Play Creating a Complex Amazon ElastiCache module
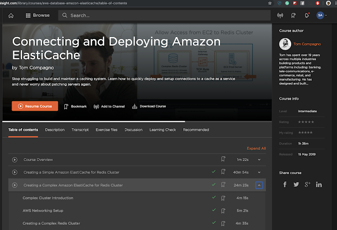This screenshot has height=230, width=337. point(15,185)
